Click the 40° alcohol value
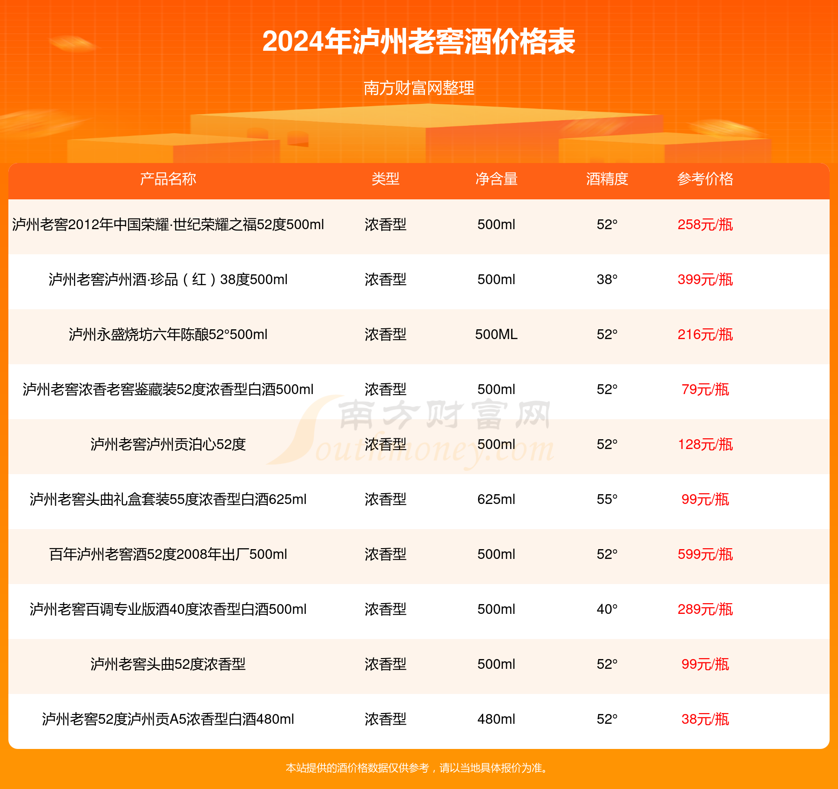The width and height of the screenshot is (838, 789). pos(607,609)
